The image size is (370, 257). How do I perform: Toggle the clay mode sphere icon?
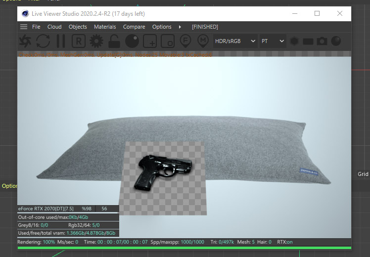(132, 41)
